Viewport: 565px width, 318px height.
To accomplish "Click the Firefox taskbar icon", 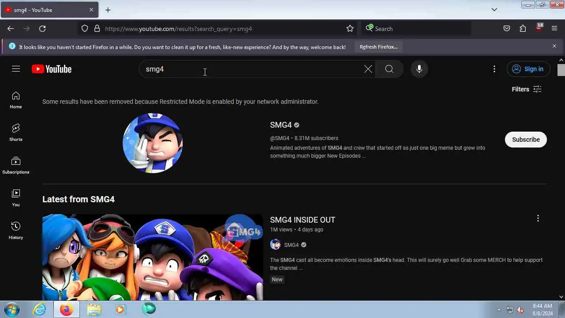I will pos(67,309).
